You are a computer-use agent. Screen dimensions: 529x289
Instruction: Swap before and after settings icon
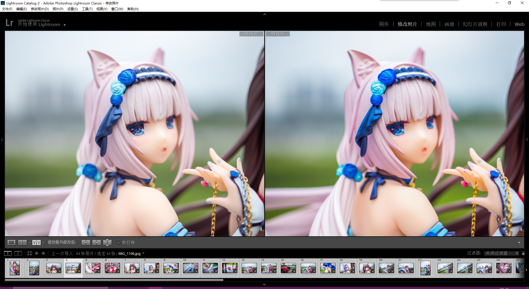[x=107, y=242]
